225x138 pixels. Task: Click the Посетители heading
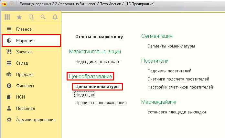coord(155,61)
